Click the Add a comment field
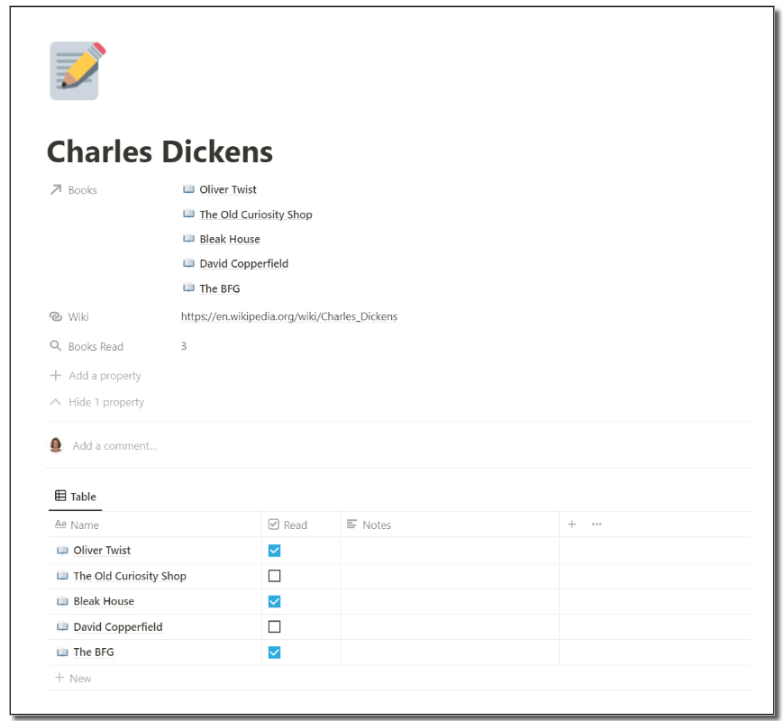Screen dimensions: 784x721 click(x=115, y=446)
